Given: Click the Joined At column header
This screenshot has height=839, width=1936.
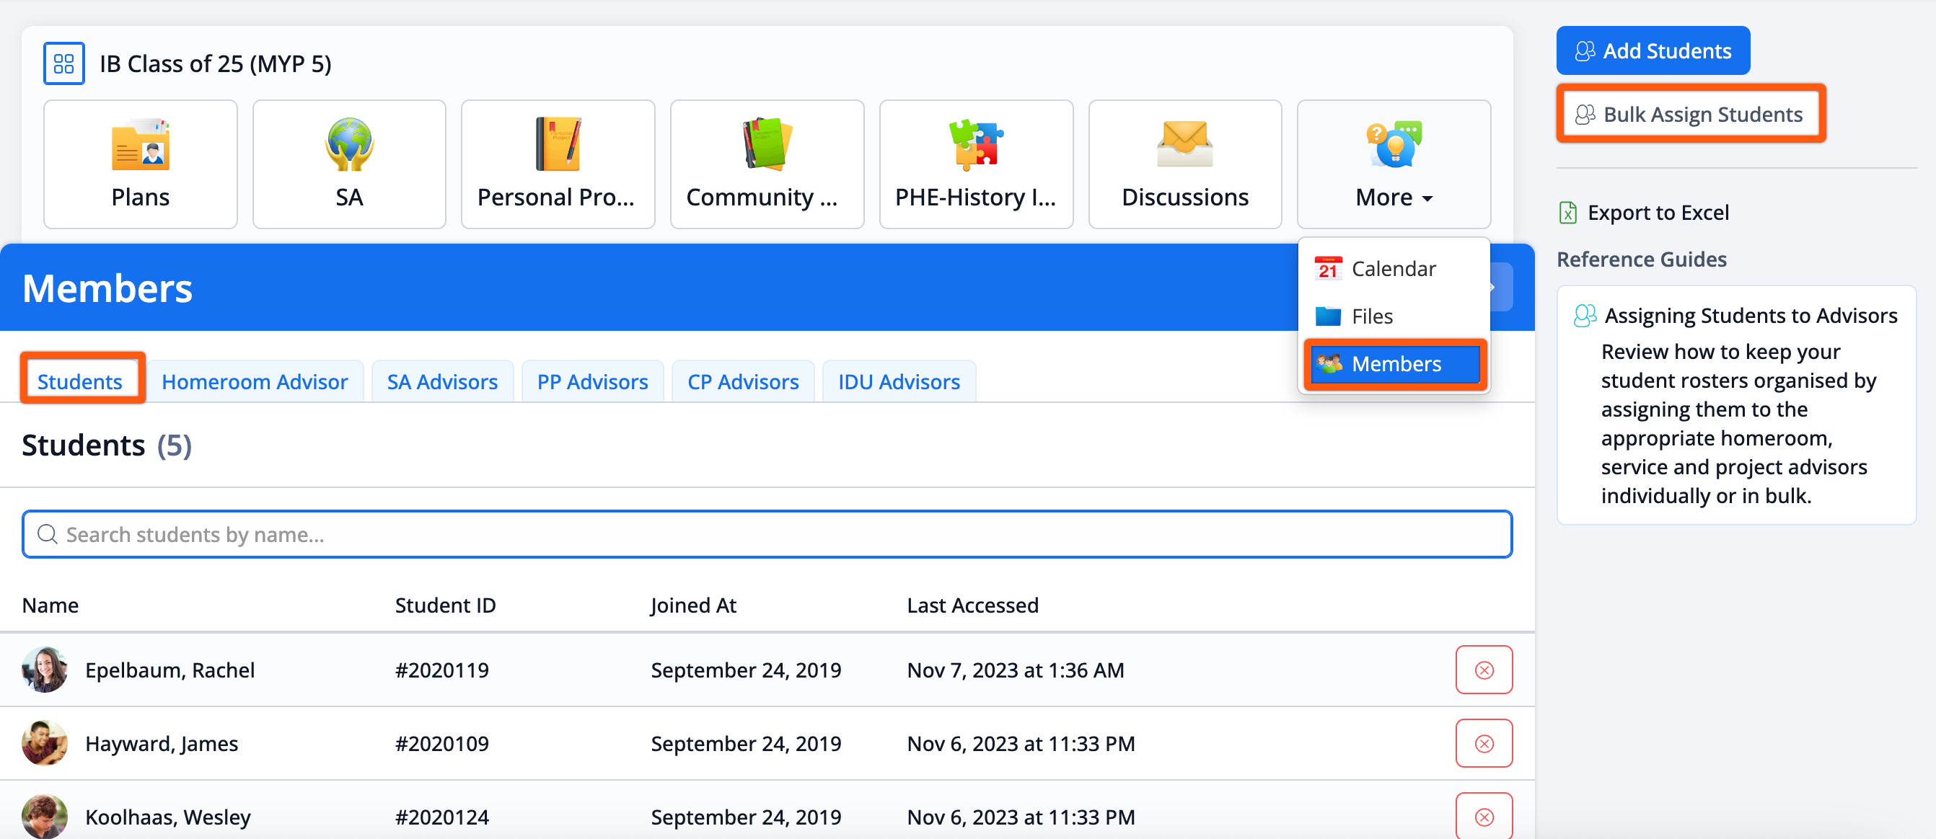Looking at the screenshot, I should pyautogui.click(x=693, y=605).
